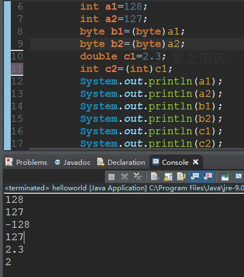Image resolution: width=244 pixels, height=277 pixels.
Task: Click the Console tab label
Action: [175, 163]
